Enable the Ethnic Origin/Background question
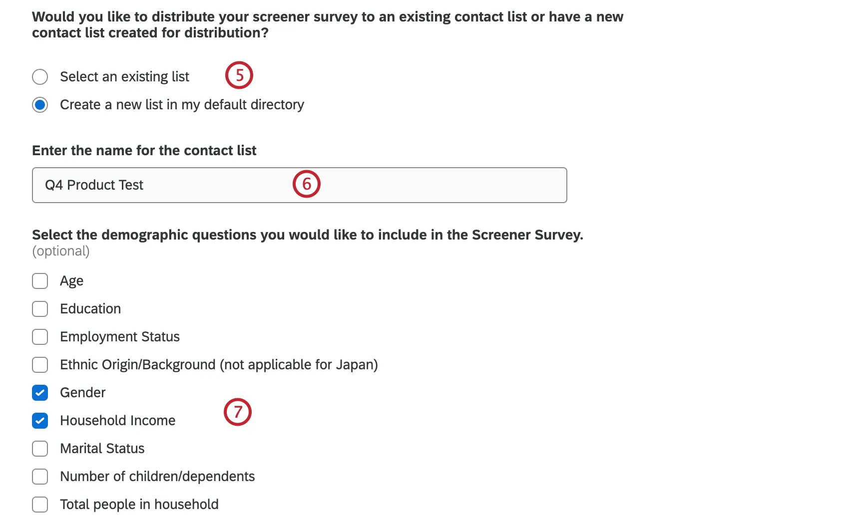 click(x=40, y=365)
